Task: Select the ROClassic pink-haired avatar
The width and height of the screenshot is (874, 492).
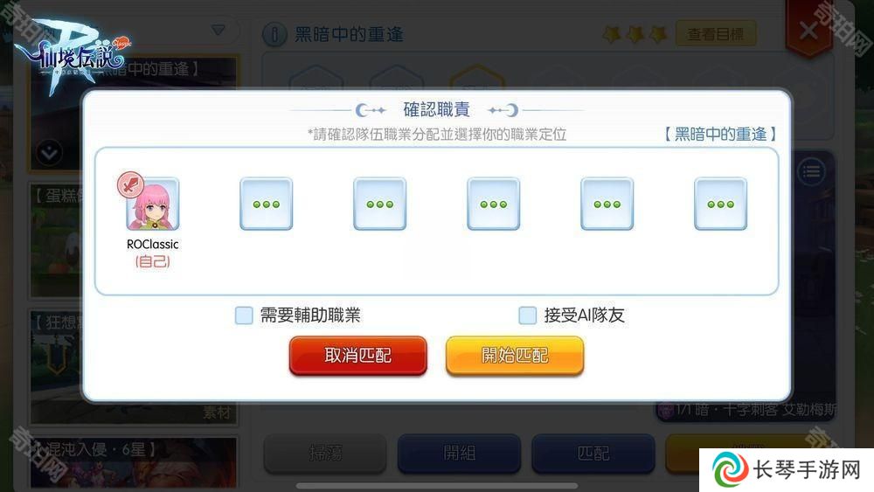Action: (x=153, y=204)
